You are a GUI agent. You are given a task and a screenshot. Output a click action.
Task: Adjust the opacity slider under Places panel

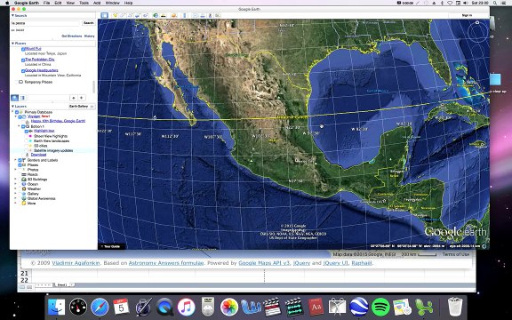(48, 98)
